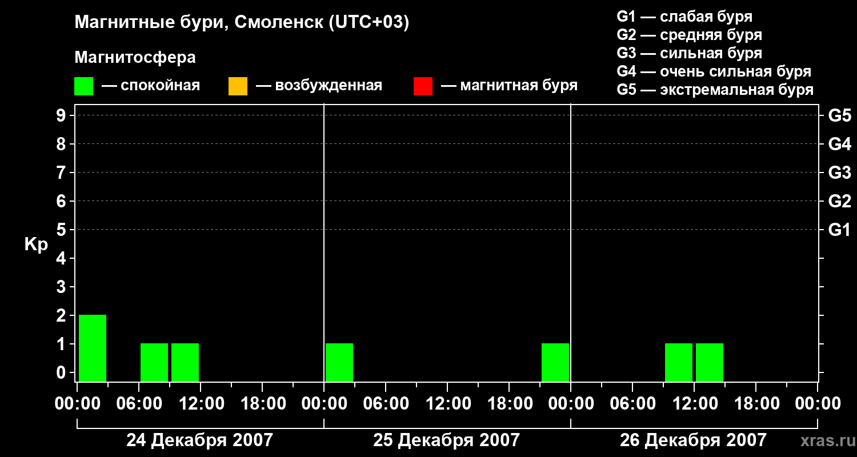Screen dimensions: 857x457
Task: Click the legend text '— возбужденная'
Action: click(319, 86)
